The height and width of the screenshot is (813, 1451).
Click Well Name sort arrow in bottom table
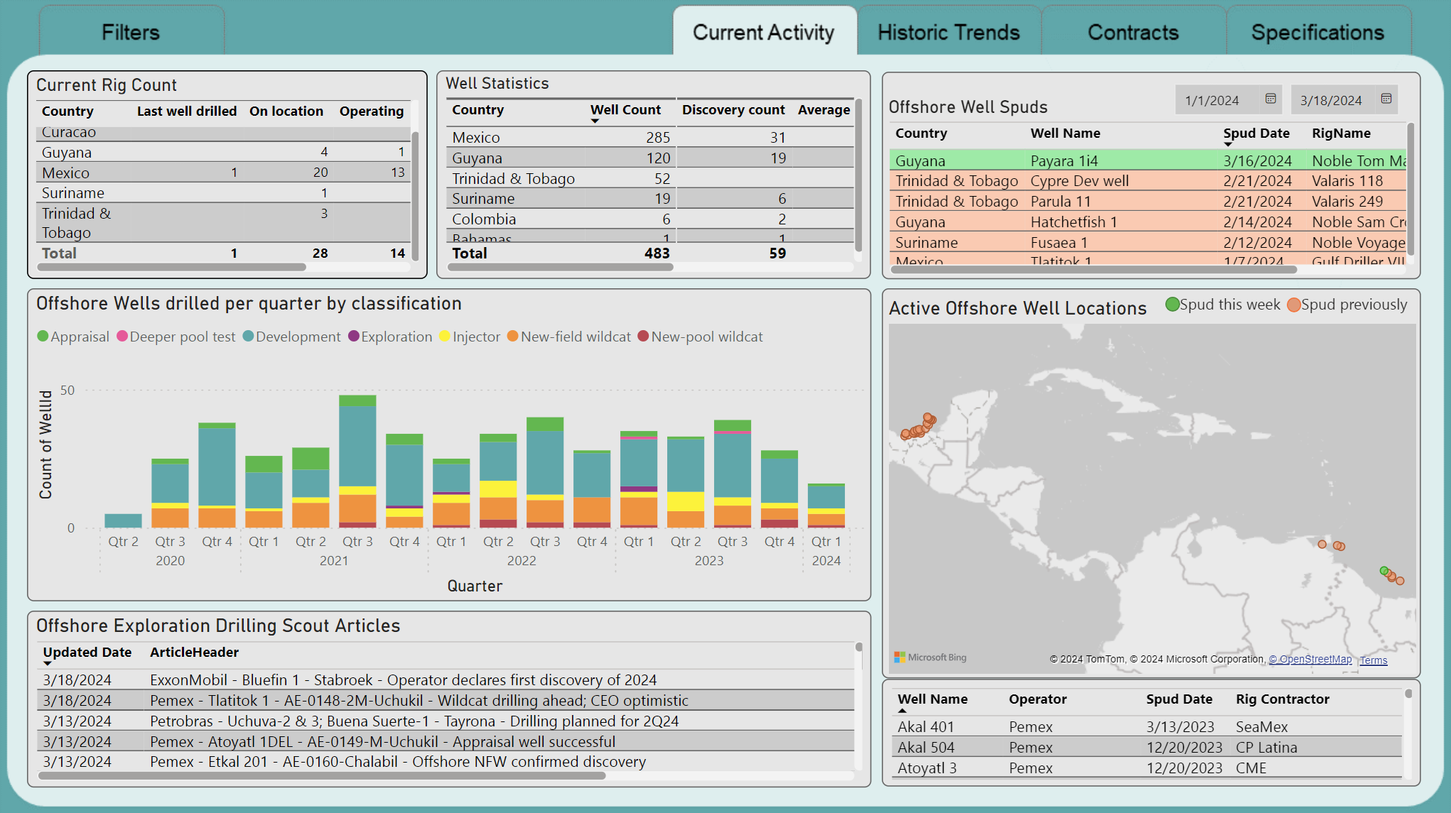(x=902, y=711)
